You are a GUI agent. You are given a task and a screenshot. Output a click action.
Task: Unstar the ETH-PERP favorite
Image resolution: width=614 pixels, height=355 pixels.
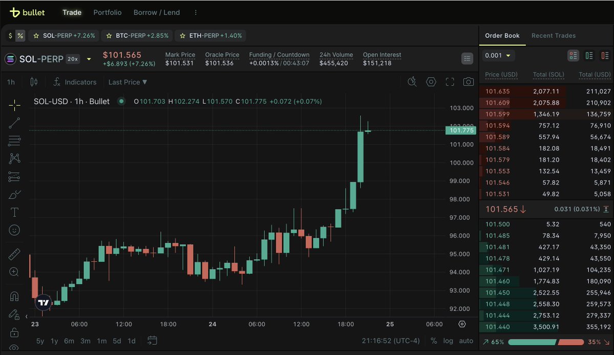pyautogui.click(x=182, y=36)
